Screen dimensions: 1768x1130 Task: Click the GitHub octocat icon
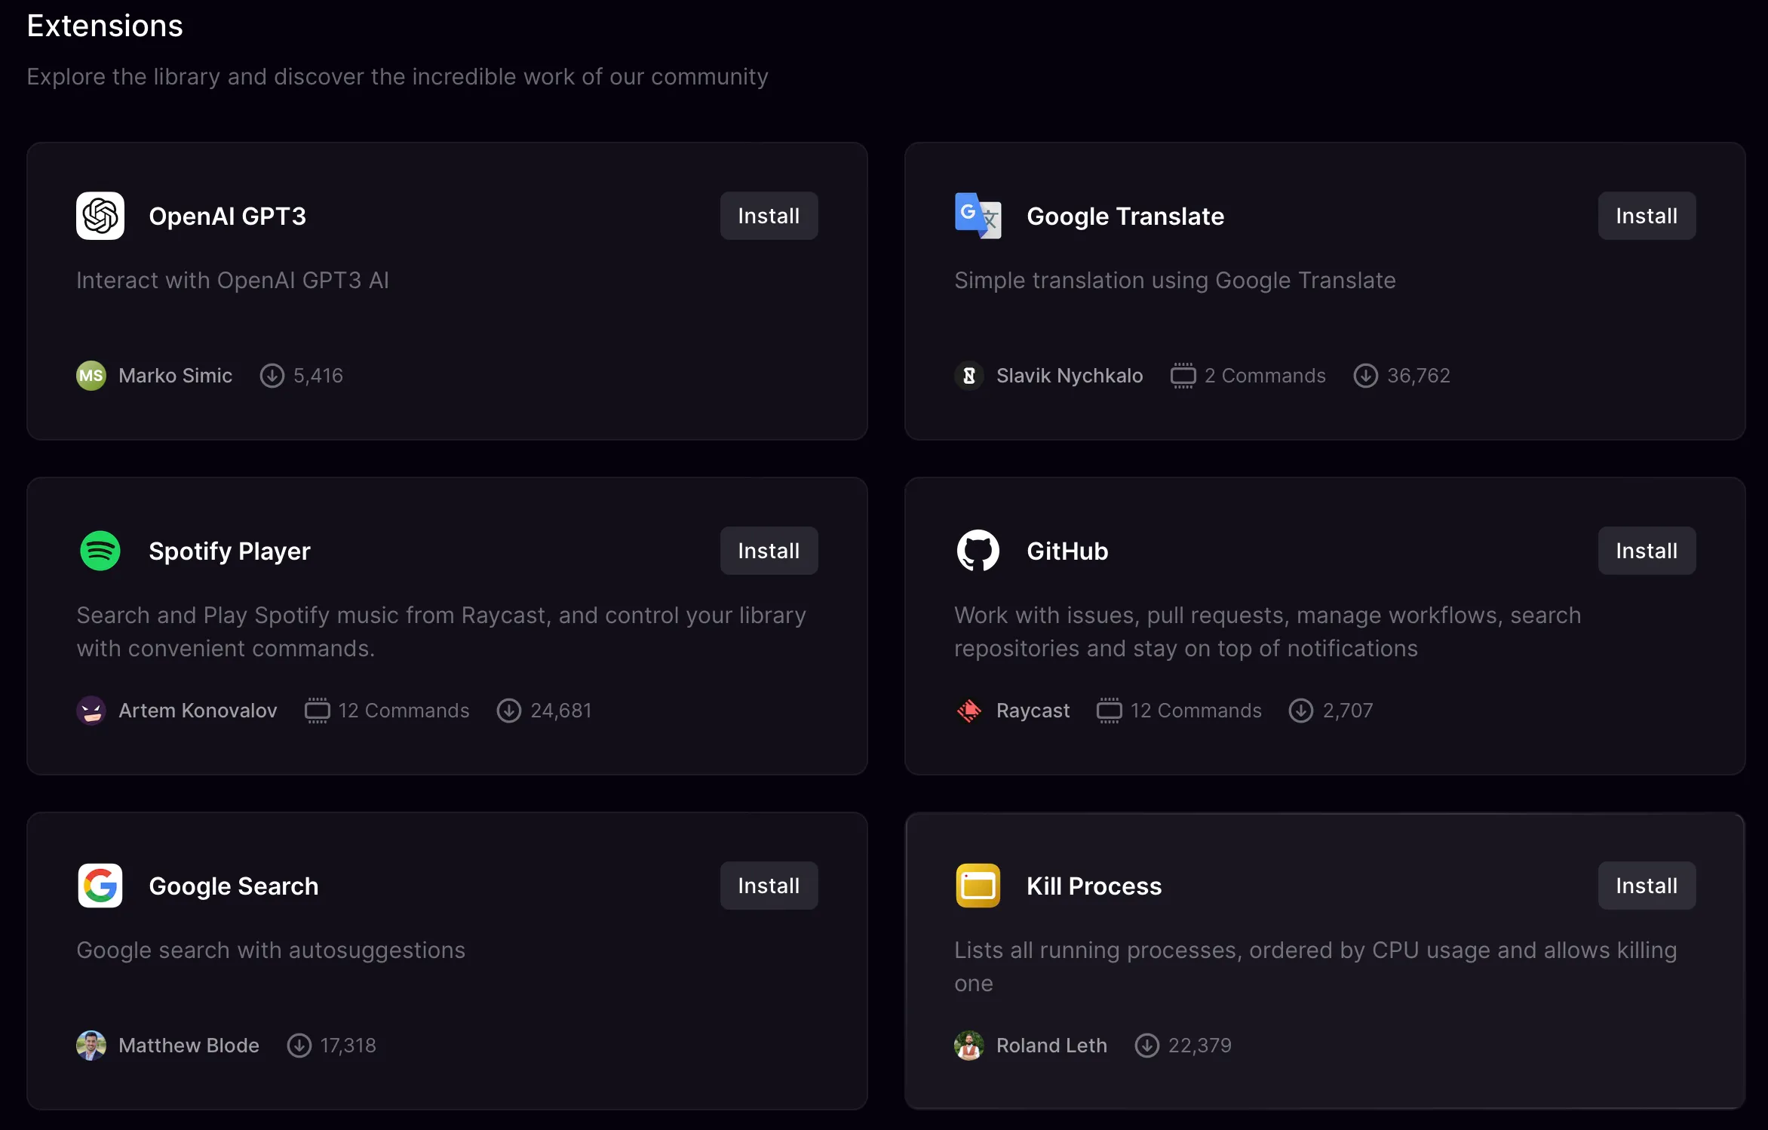click(978, 551)
